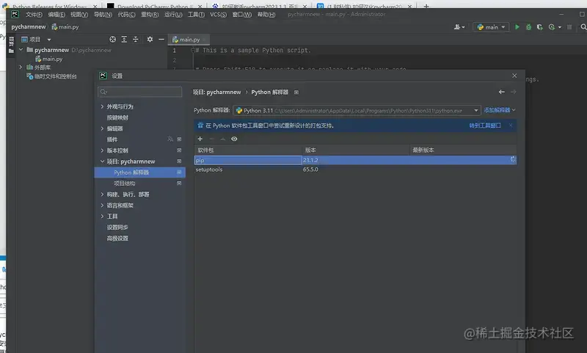587x353 pixels.
Task: Click settings search input field
Action: (140, 92)
